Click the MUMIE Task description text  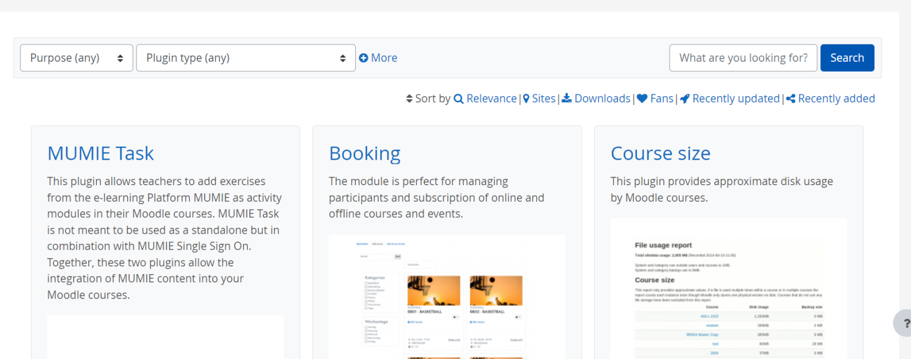pos(165,238)
